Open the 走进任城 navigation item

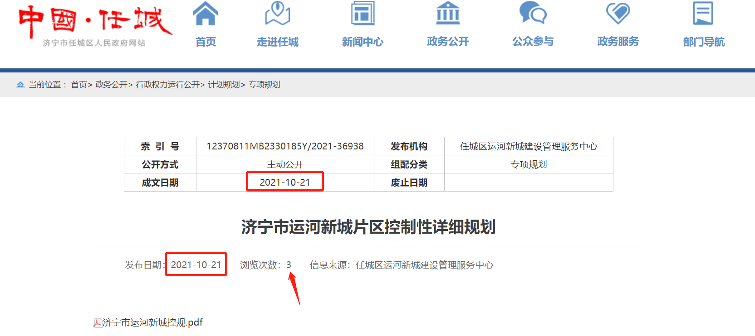(x=278, y=42)
